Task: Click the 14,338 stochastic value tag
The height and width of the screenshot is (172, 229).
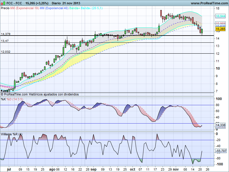Action: pos(220,125)
